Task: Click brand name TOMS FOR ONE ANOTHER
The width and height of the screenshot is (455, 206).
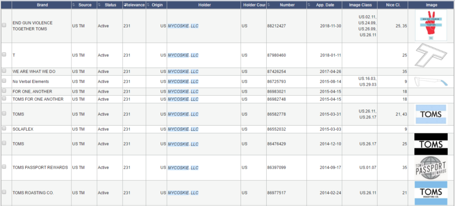Action: pos(38,99)
